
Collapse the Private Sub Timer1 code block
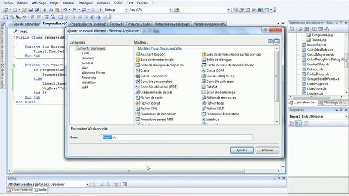[14, 65]
